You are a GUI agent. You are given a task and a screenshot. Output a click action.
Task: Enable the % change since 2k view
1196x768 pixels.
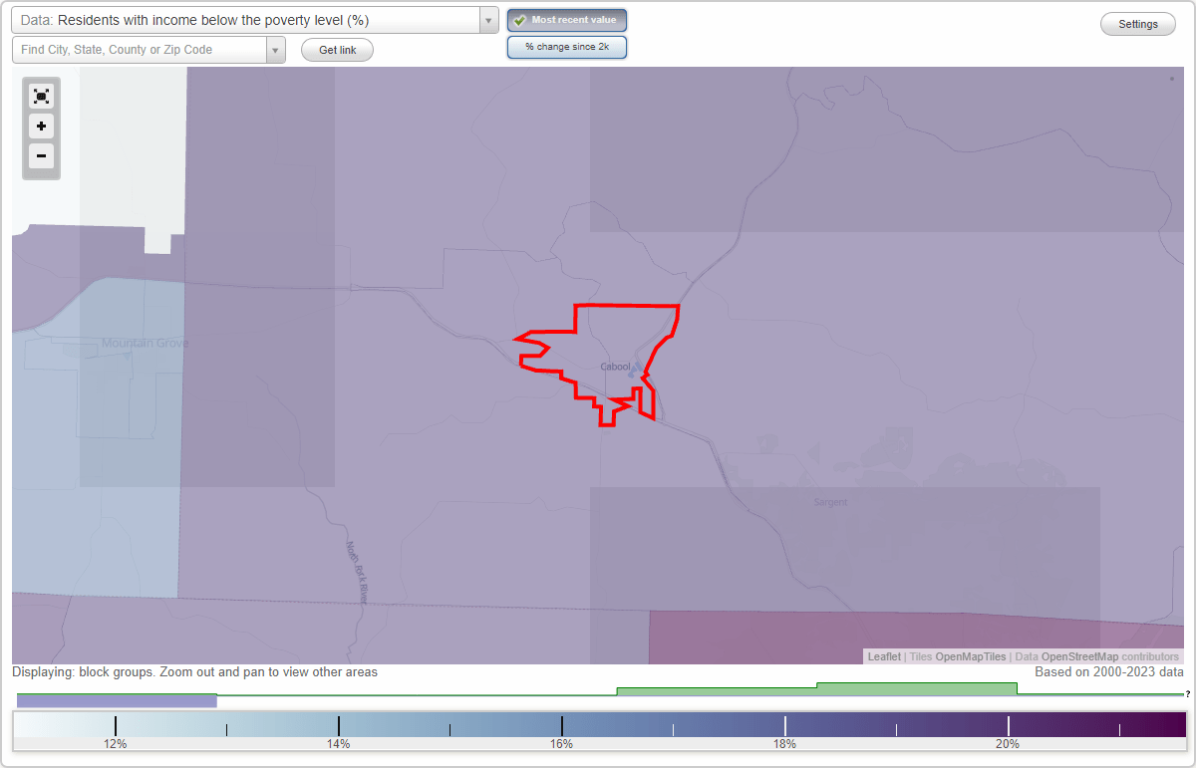(567, 46)
